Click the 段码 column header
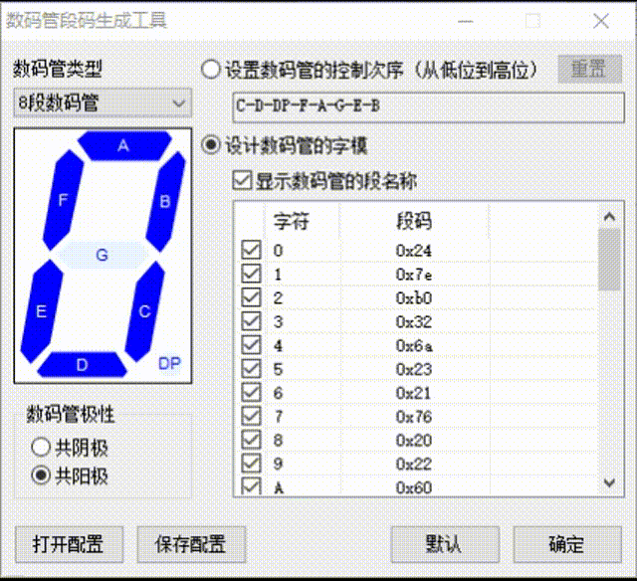 point(414,221)
